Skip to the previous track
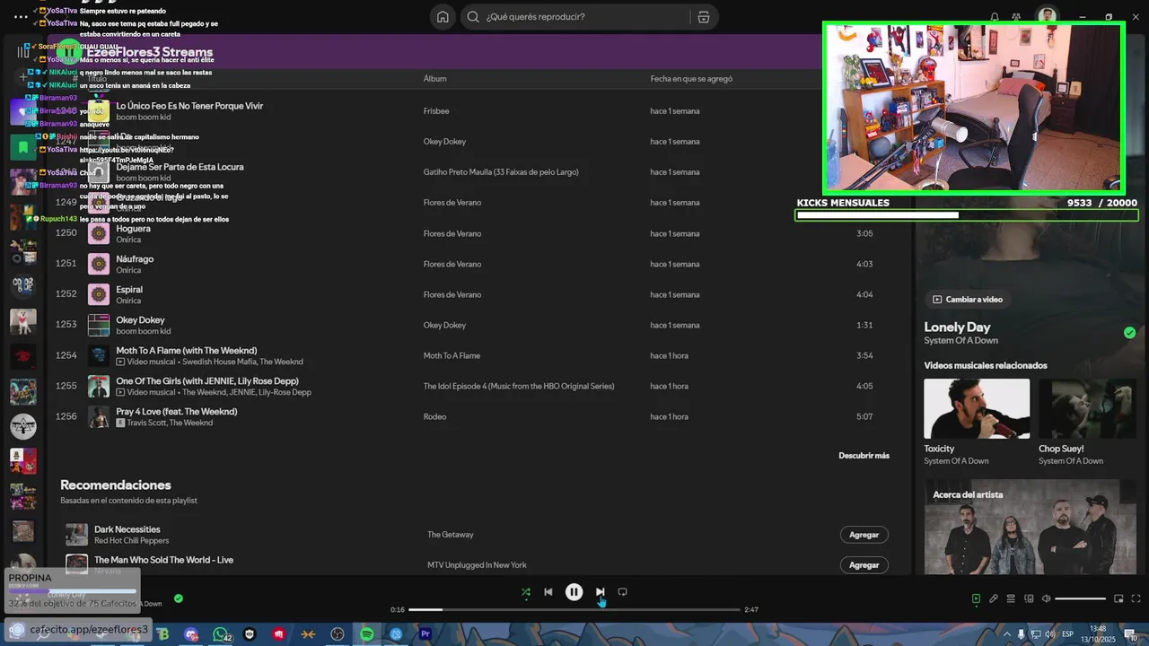The height and width of the screenshot is (646, 1149). click(x=548, y=592)
